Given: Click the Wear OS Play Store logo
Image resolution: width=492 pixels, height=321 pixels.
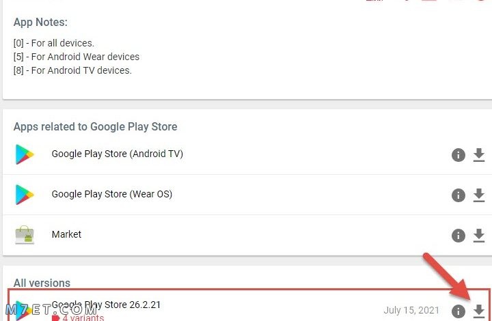Looking at the screenshot, I should pos(25,195).
